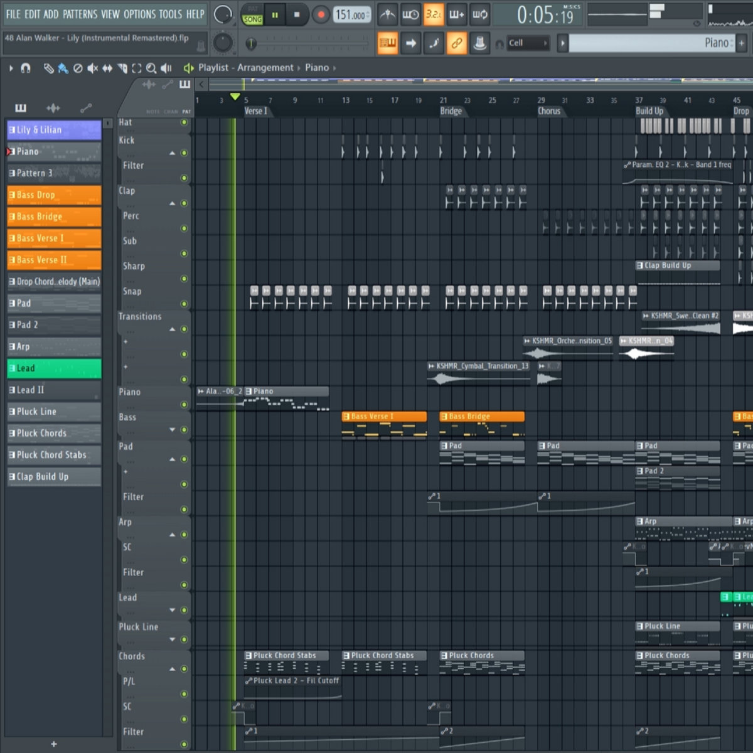753x753 pixels.
Task: Click the wait for input icon
Action: [410, 14]
